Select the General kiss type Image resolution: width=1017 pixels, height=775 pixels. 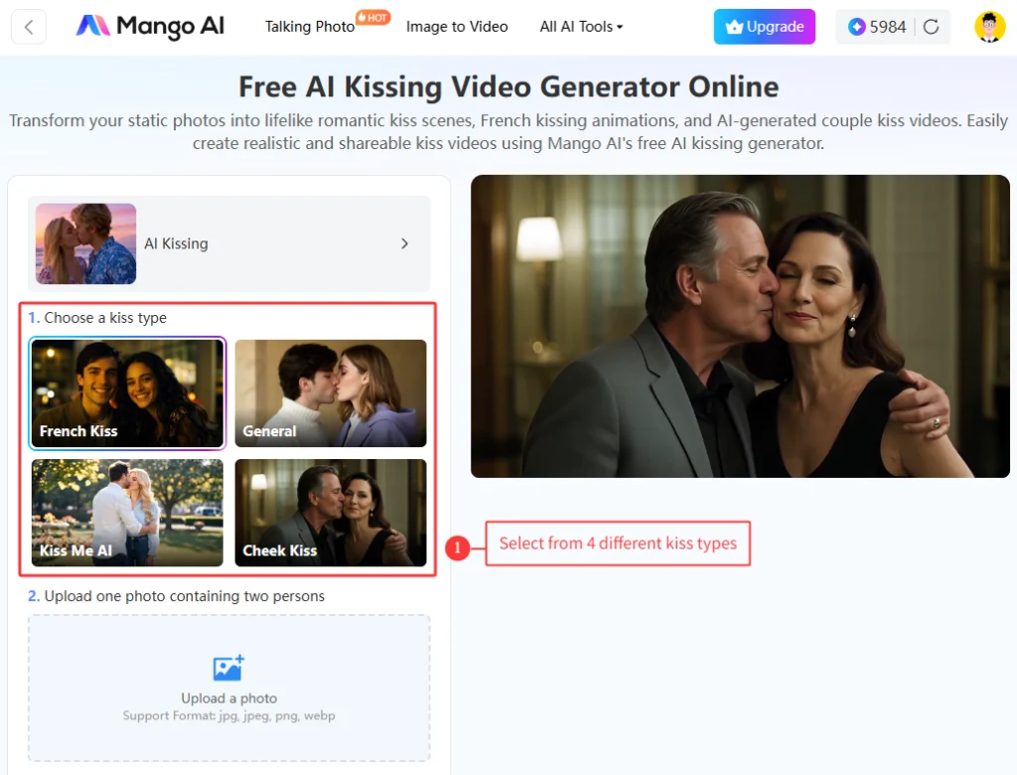click(330, 392)
